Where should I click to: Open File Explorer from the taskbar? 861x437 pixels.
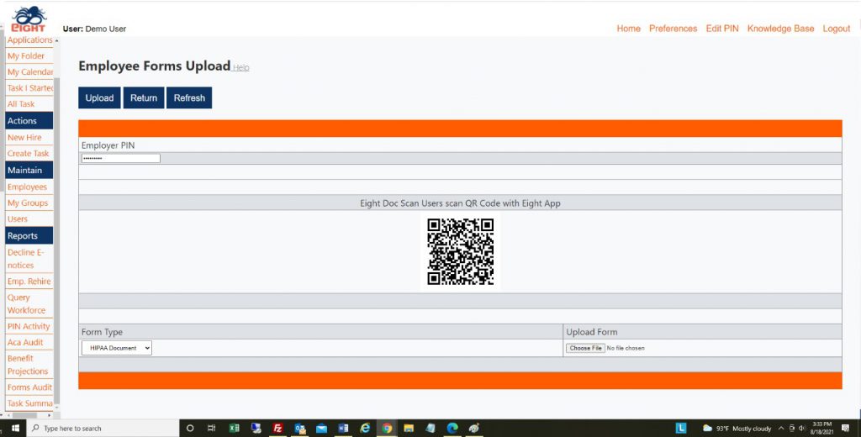pyautogui.click(x=409, y=429)
